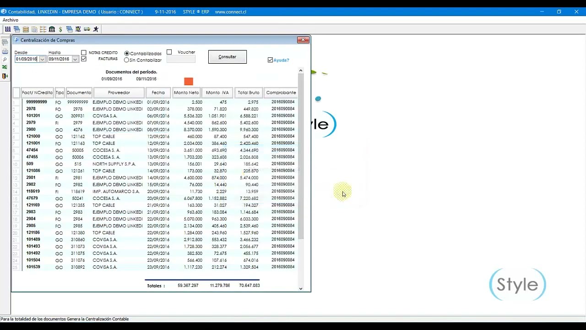Click document number 50006
Viewport: 586px width, 330px height.
coord(77,157)
